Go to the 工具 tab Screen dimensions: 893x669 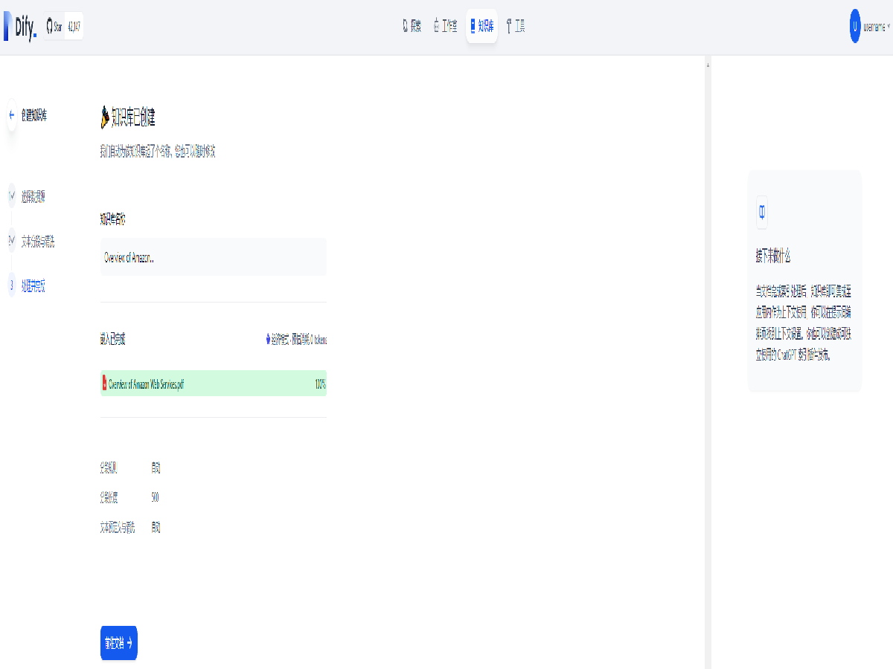pyautogui.click(x=515, y=27)
